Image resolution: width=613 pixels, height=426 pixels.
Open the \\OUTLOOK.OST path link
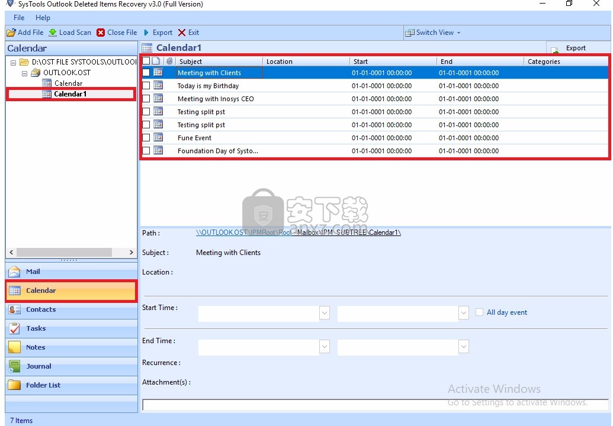point(299,233)
